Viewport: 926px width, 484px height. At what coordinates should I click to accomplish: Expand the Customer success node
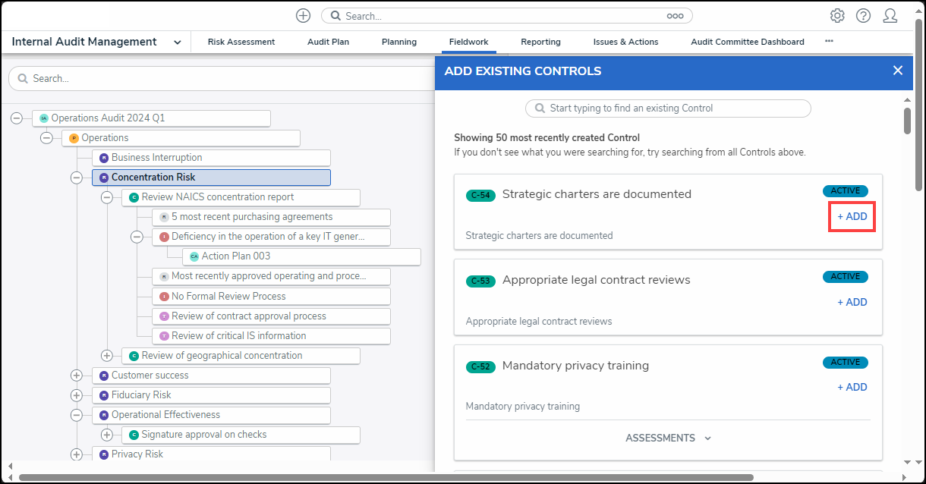tap(76, 376)
